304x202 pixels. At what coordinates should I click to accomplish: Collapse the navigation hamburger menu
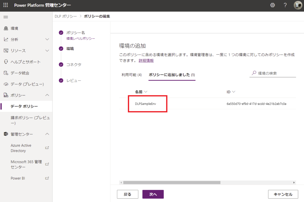point(6,17)
